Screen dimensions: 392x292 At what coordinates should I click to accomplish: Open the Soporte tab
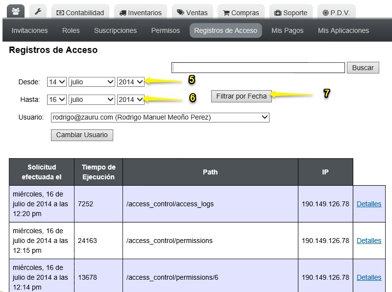pyautogui.click(x=291, y=13)
